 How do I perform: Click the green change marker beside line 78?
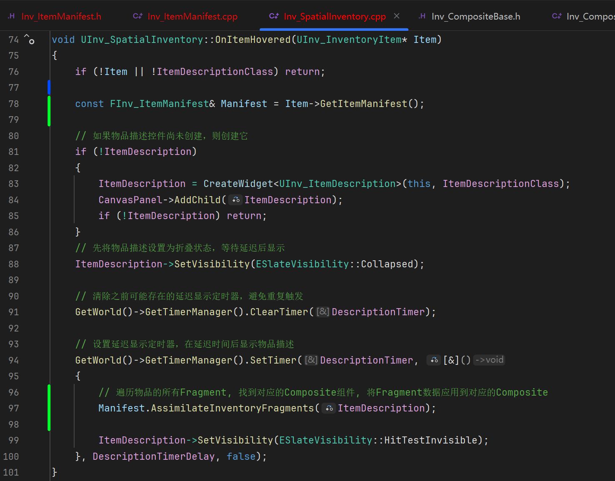coord(49,111)
